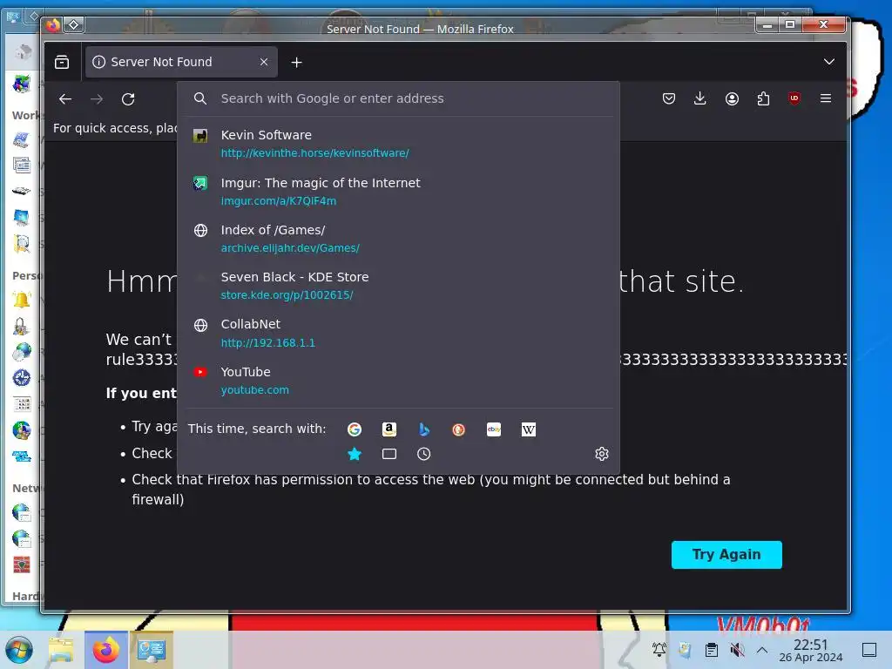The height and width of the screenshot is (669, 892).
Task: Focus the address bar search field
Action: tap(398, 98)
